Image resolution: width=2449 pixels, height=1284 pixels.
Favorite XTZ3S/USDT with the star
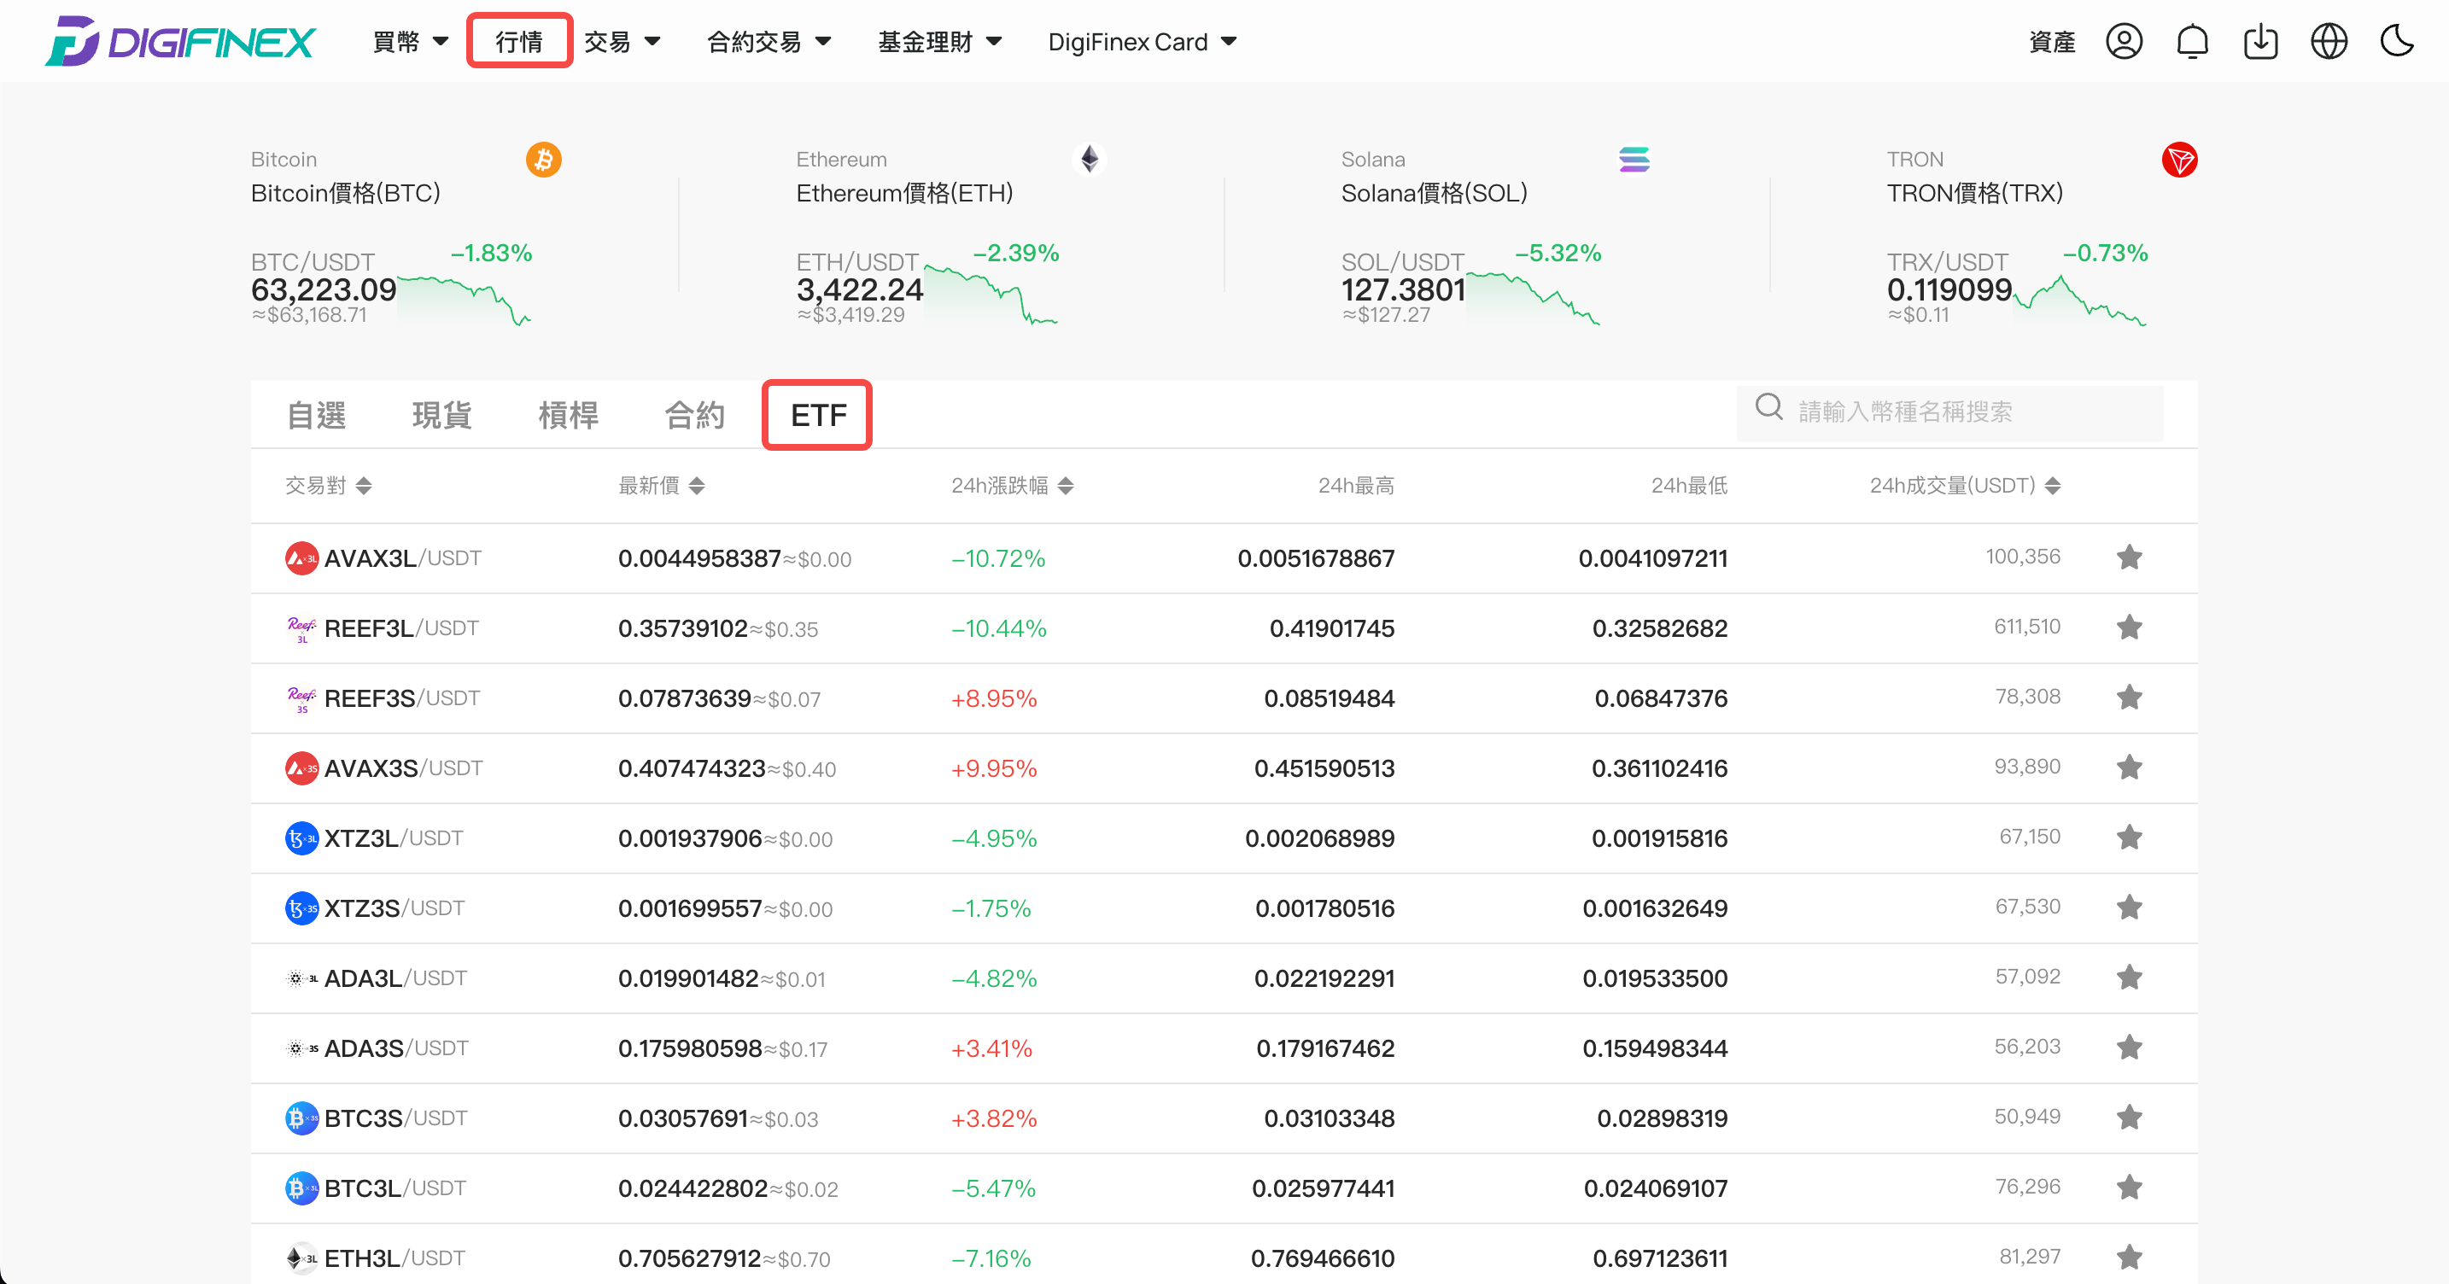[x=2130, y=908]
